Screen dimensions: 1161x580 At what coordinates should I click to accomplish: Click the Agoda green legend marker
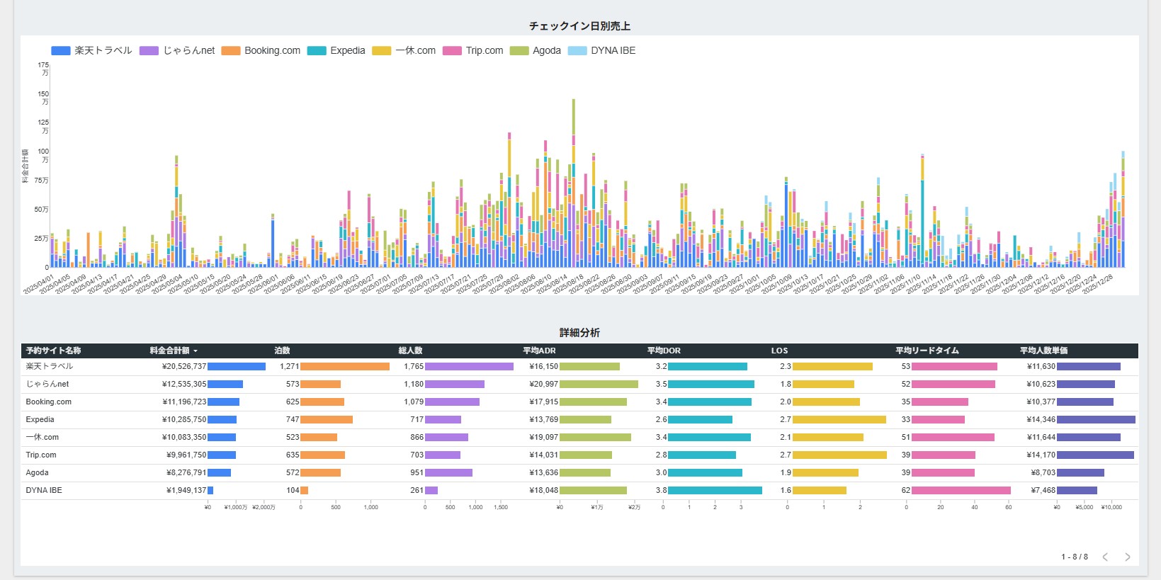coord(519,51)
